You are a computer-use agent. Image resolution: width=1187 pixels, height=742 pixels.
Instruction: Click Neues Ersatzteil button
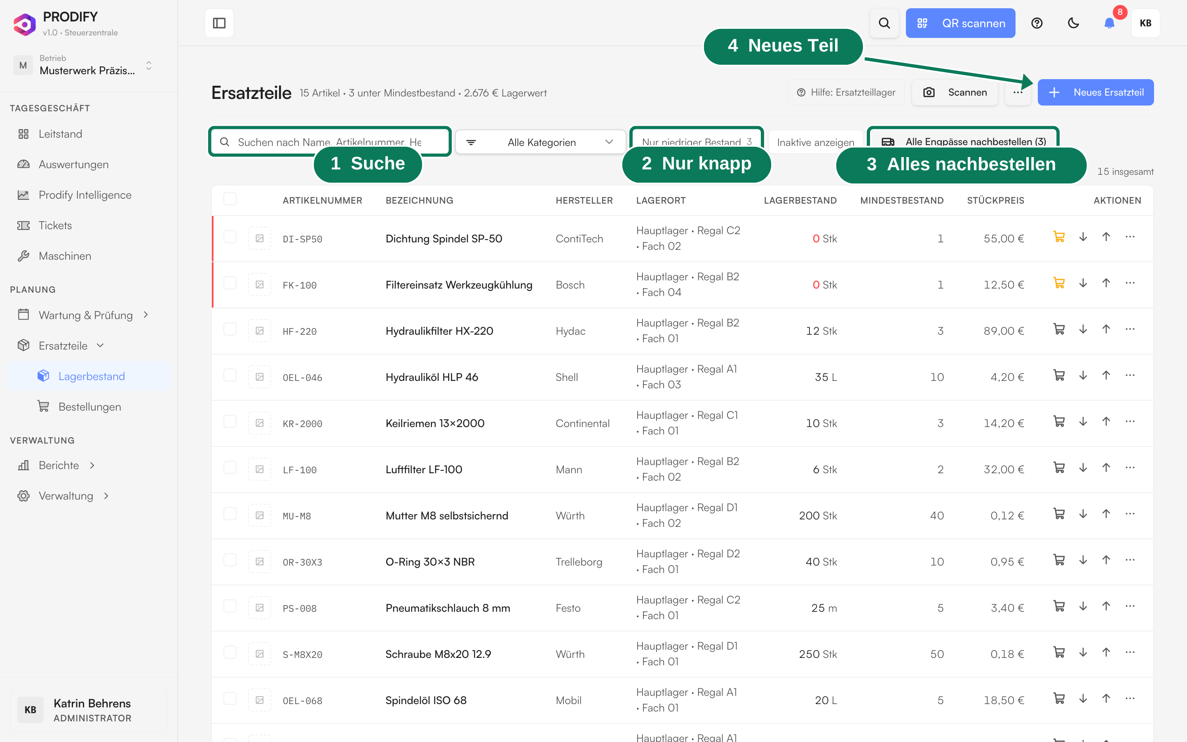[1095, 92]
